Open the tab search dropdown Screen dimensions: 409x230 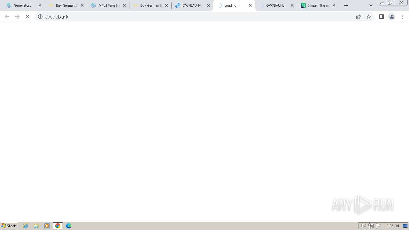(x=371, y=5)
